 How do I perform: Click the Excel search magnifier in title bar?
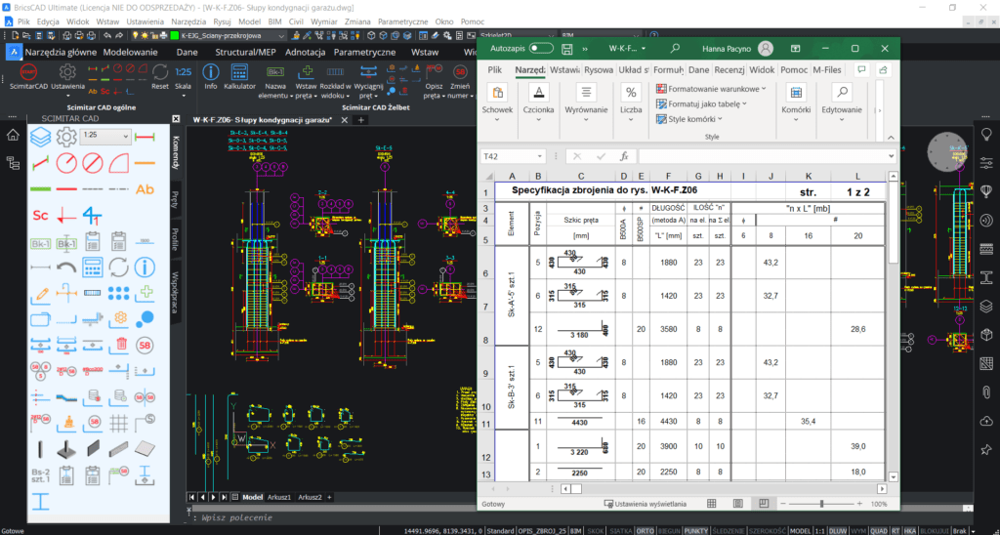click(675, 47)
